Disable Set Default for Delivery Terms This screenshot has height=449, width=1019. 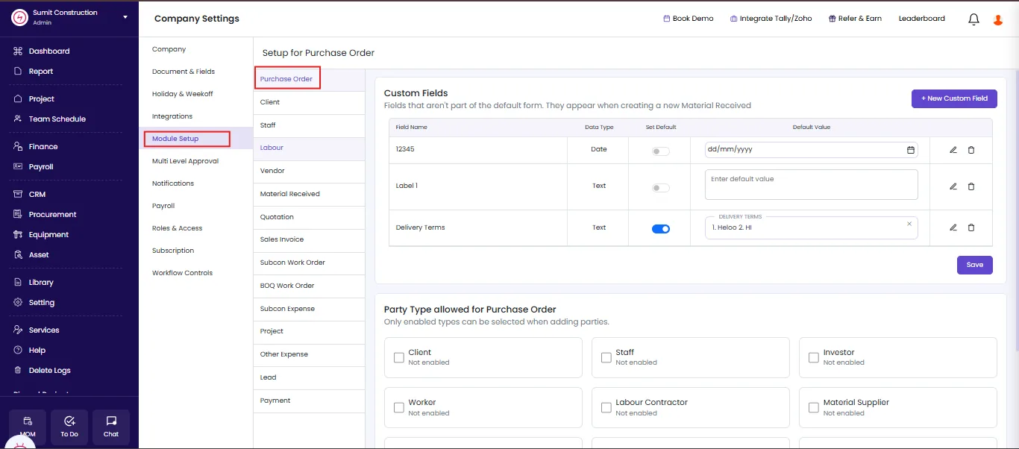pyautogui.click(x=661, y=229)
